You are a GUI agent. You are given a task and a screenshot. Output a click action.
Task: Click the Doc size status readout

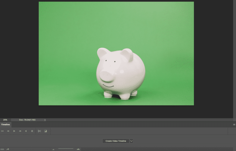coord(27,120)
